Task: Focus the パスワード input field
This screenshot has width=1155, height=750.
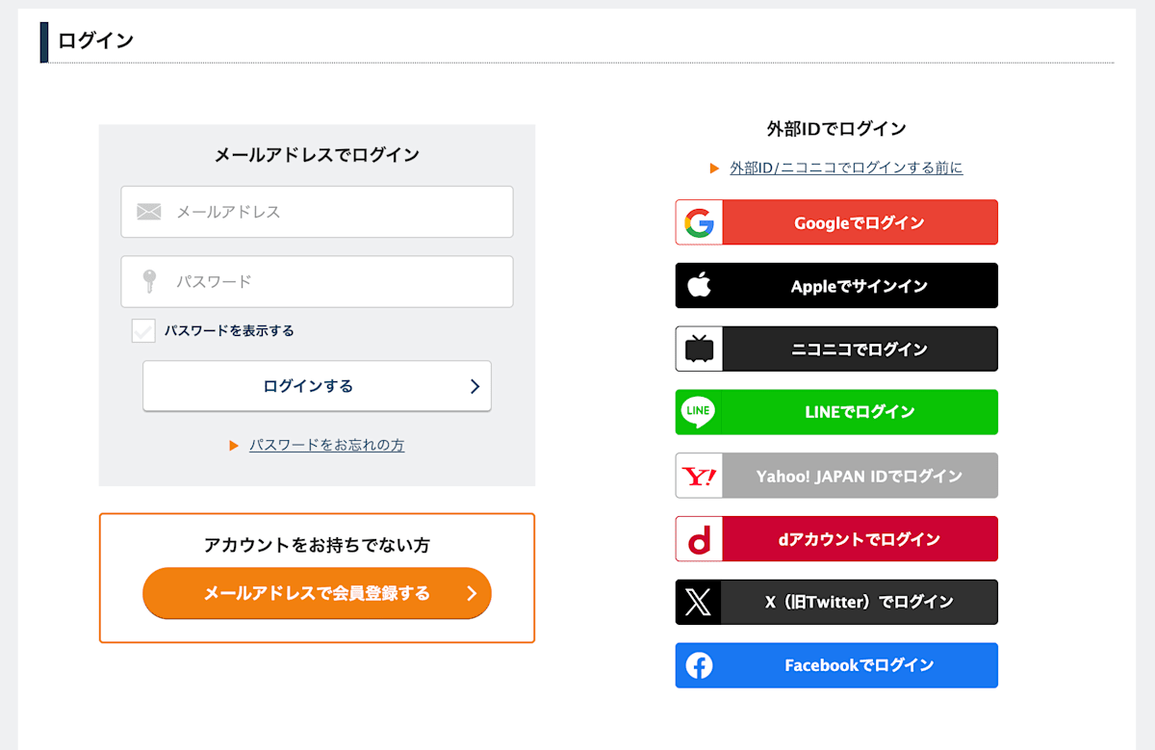Action: point(317,281)
